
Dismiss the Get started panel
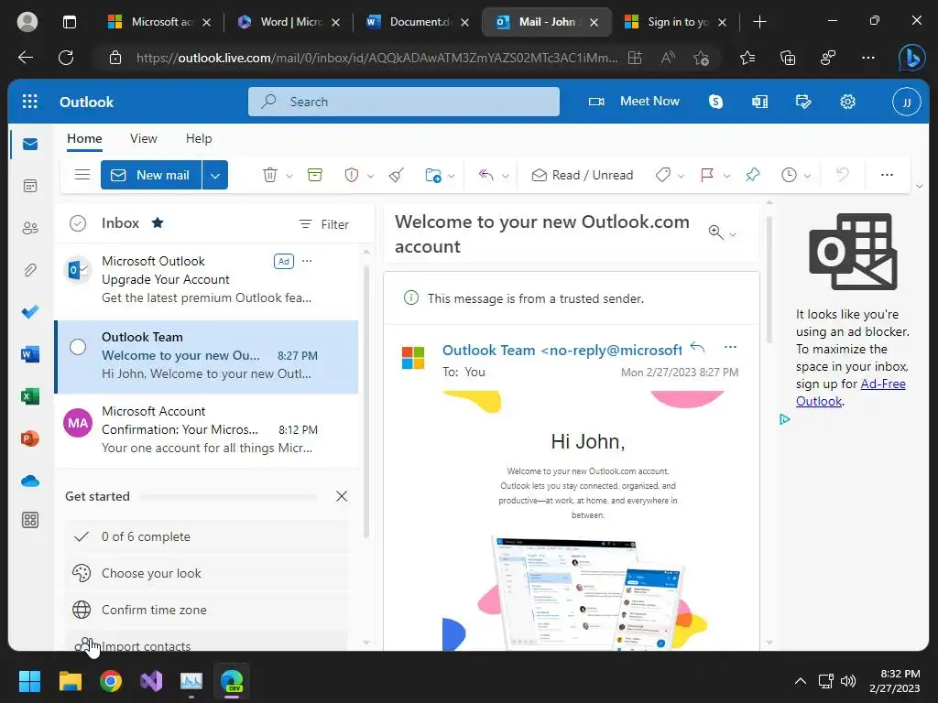click(342, 496)
